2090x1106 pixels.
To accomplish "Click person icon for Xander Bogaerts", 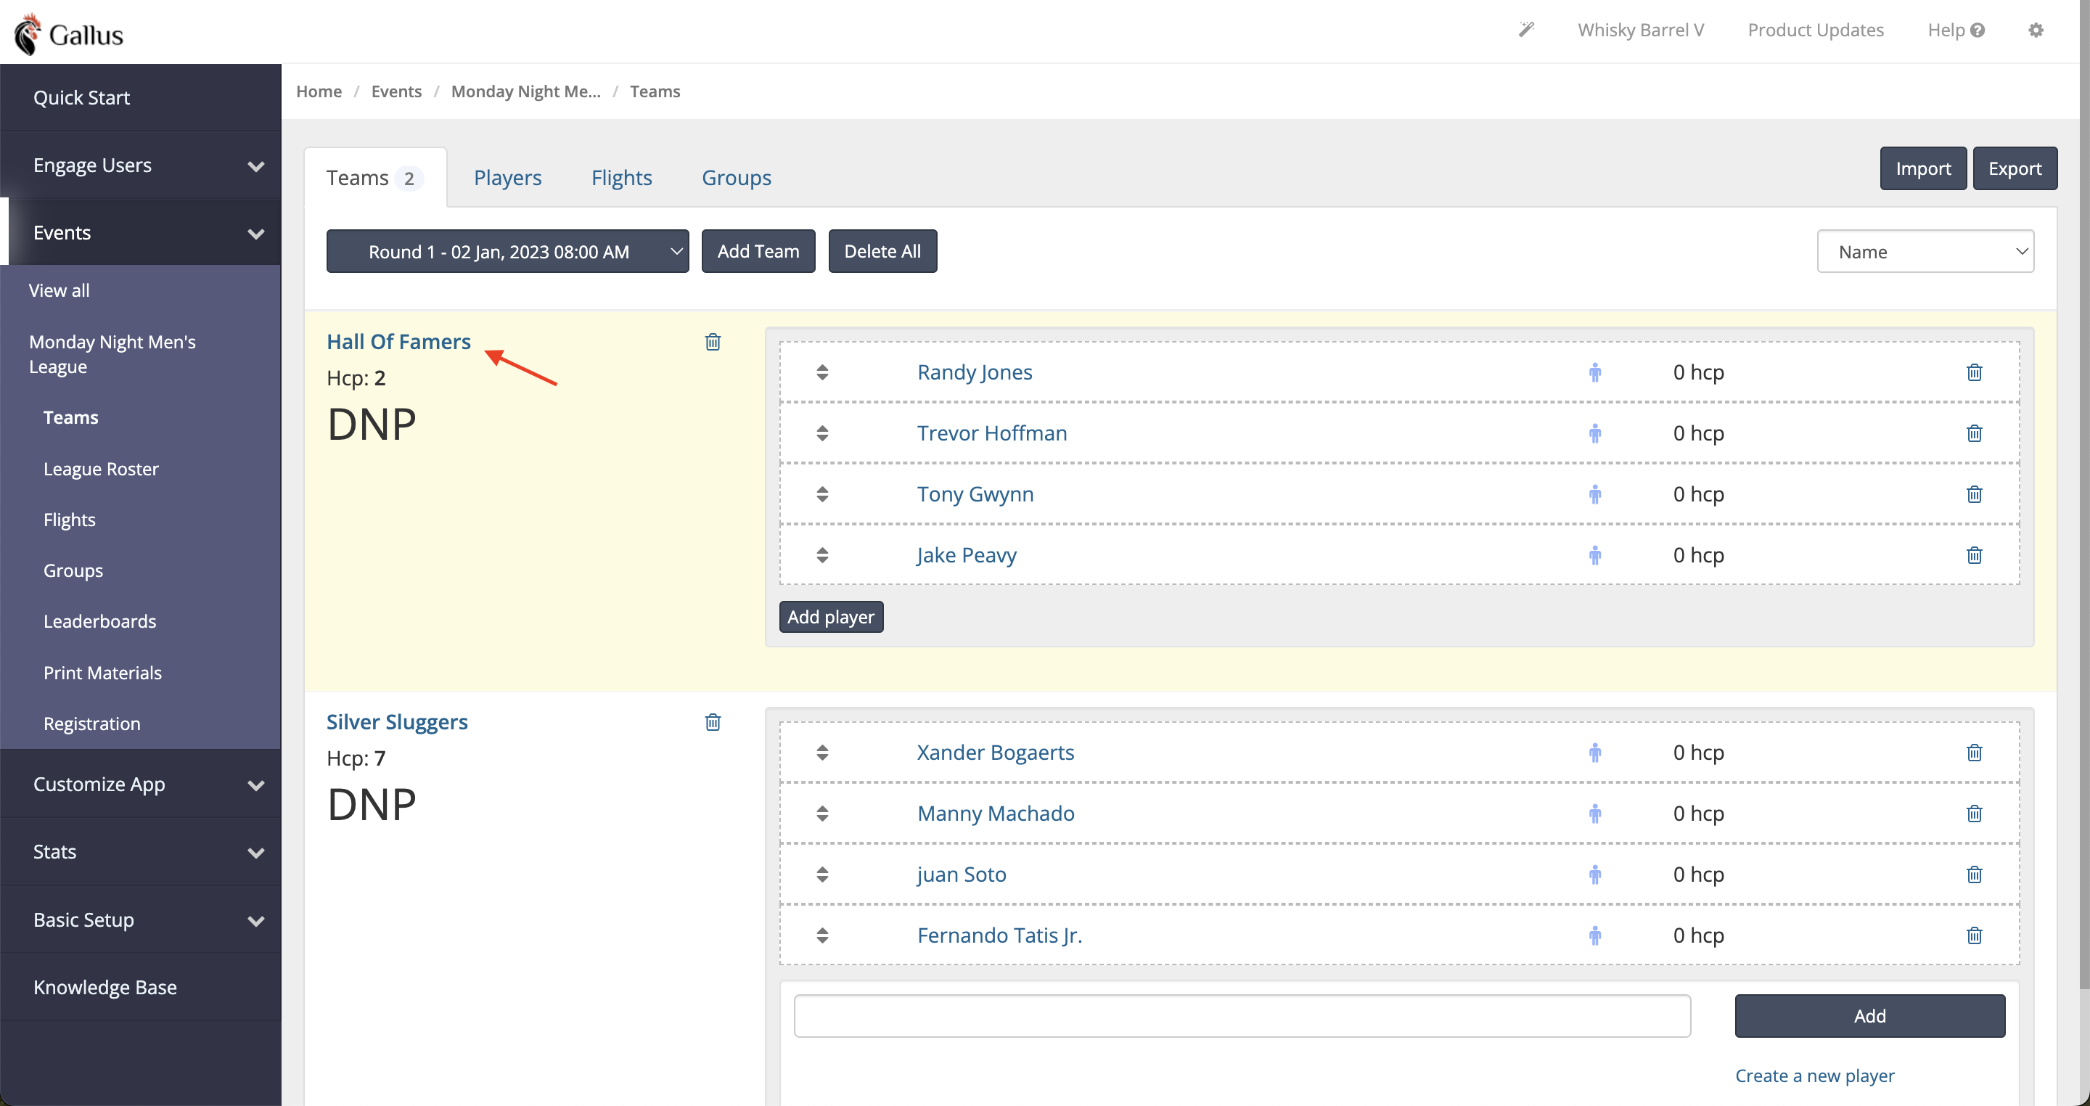I will [x=1595, y=753].
